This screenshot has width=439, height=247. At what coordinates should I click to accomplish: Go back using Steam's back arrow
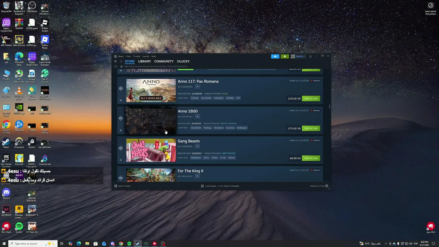(116, 61)
